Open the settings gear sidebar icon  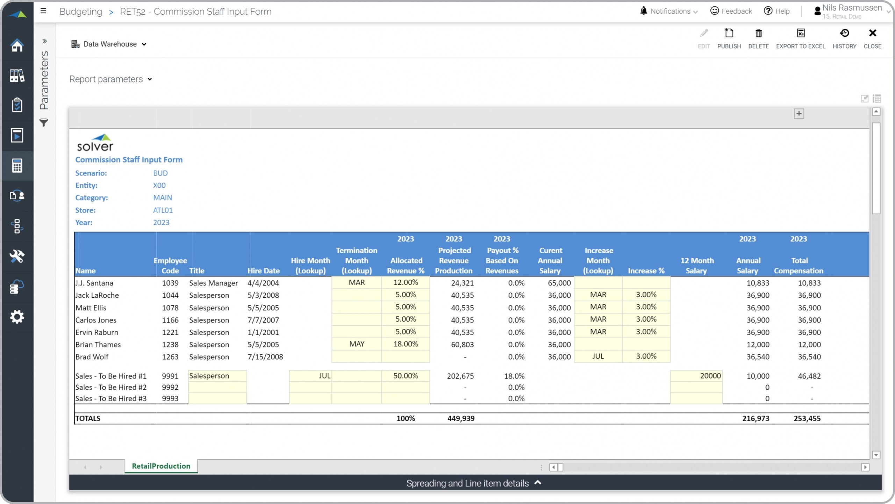(x=17, y=317)
